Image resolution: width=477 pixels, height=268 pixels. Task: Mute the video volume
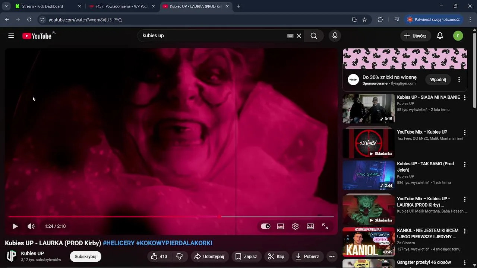(x=31, y=226)
